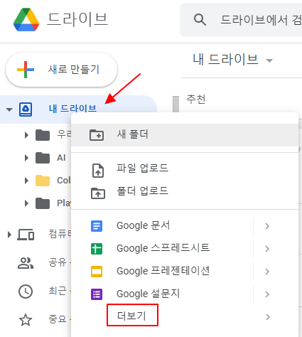Choose 더보기 from the menu
The image size is (302, 337).
coord(185,317)
